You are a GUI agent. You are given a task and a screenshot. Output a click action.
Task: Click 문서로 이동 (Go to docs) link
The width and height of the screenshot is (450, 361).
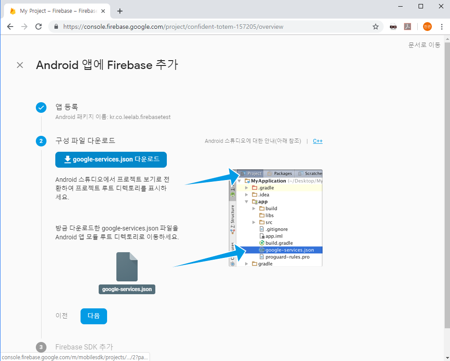(424, 45)
